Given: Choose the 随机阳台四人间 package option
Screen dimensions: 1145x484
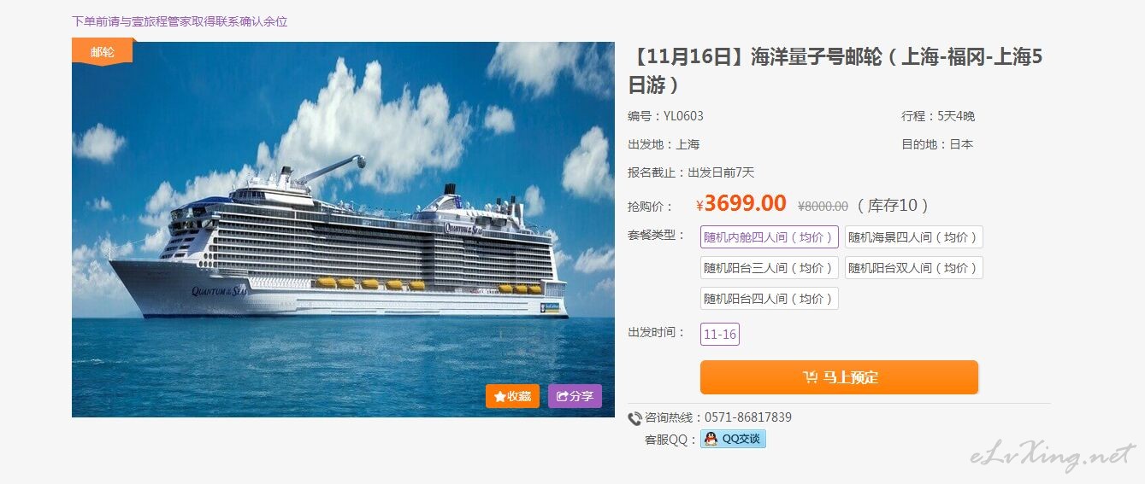Looking at the screenshot, I should tap(769, 298).
